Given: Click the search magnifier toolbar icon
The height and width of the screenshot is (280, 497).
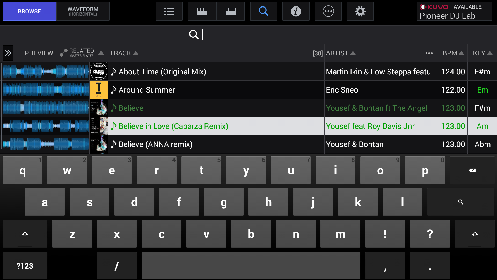Looking at the screenshot, I should coord(264,11).
